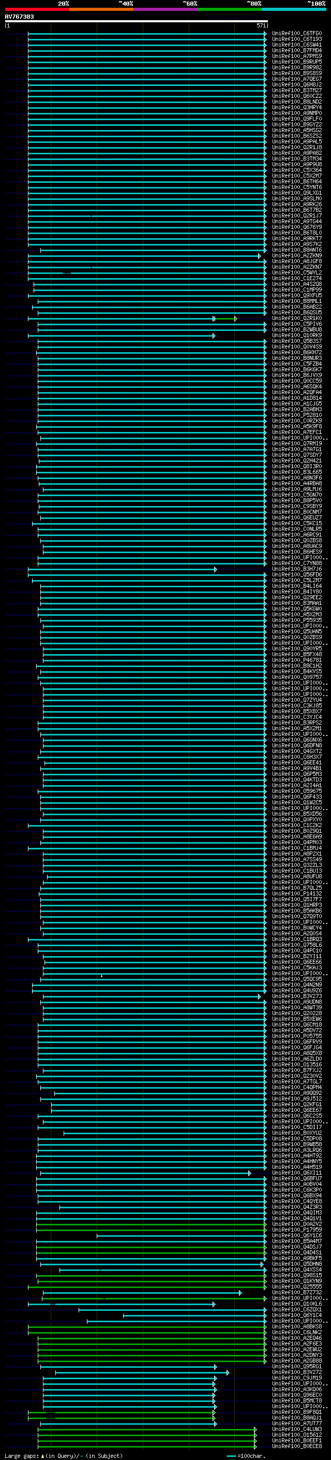Viewport: 331px width, 1460px height.
Task: Click the white query sequence ruler bar
Action: 136,21
